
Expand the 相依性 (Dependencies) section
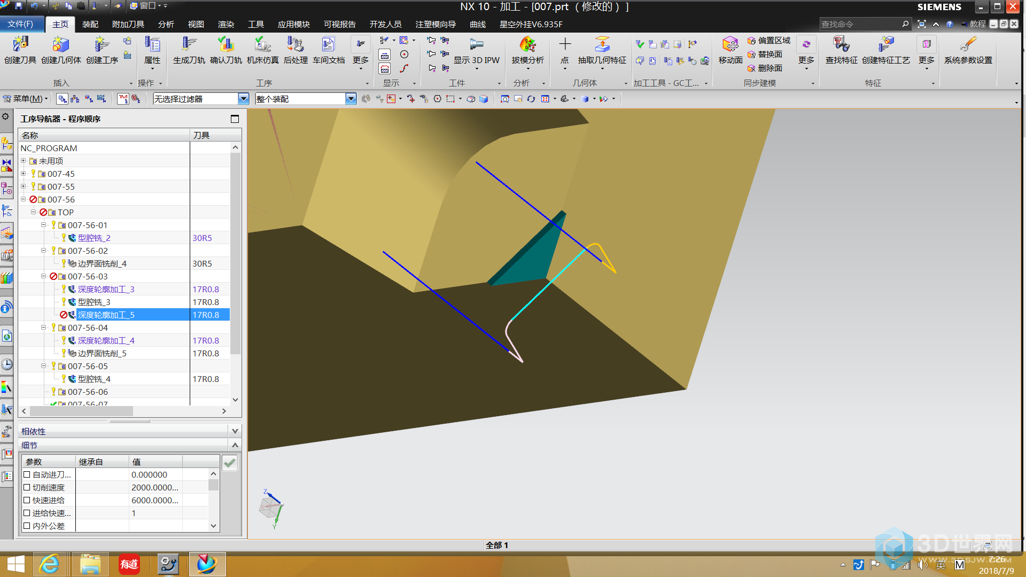pos(235,431)
